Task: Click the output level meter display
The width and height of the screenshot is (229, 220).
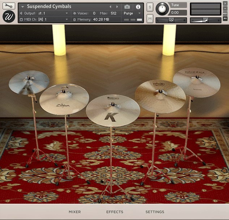Action: [205, 9]
